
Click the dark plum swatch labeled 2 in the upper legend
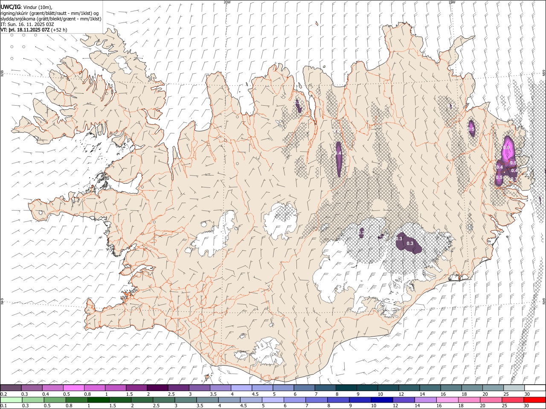(157, 388)
